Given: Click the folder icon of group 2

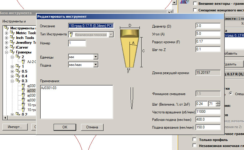Looking at the screenshot, I should click(x=18, y=57).
